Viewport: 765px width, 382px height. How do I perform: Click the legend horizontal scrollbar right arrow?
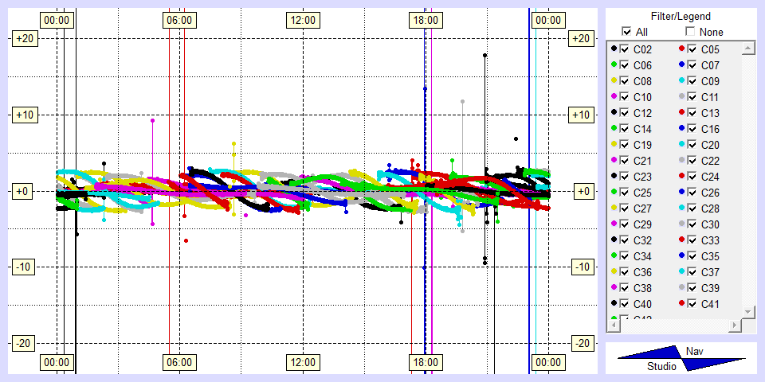point(734,325)
